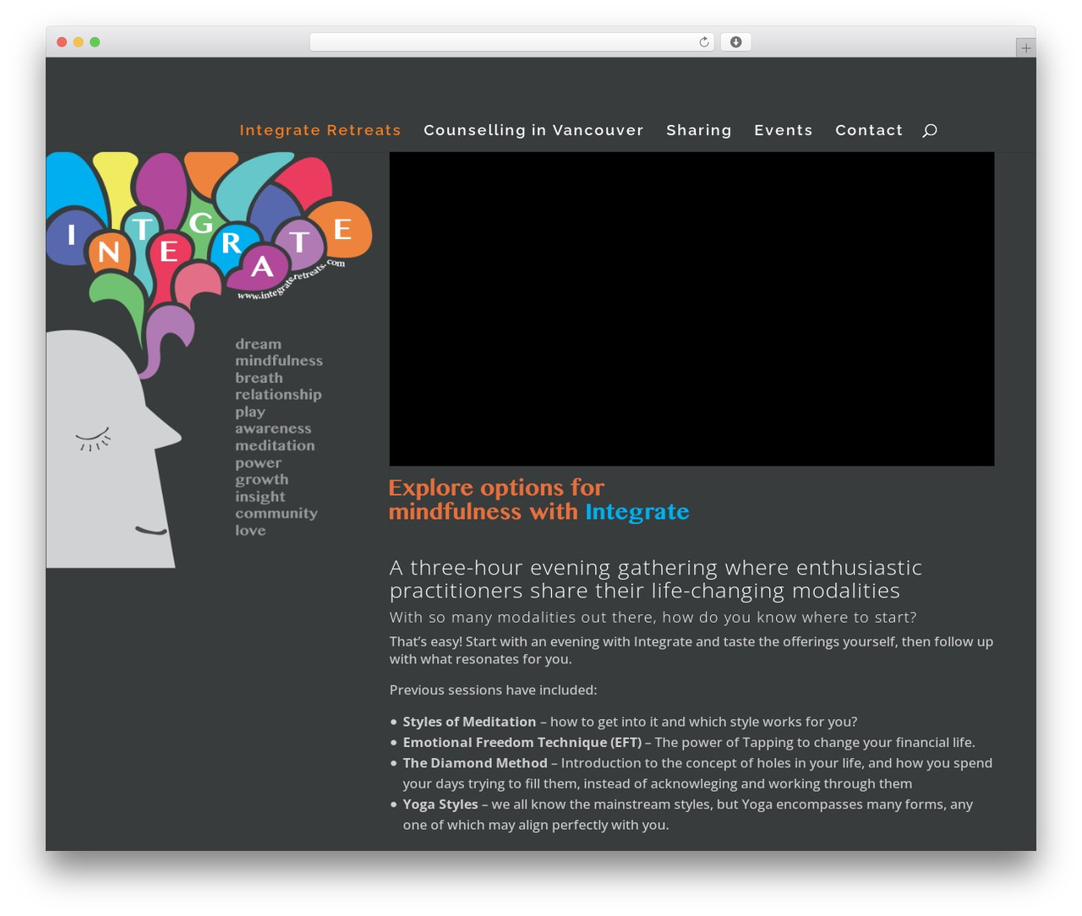Minimize the window with yellow button
The width and height of the screenshot is (1082, 916).
[x=78, y=42]
